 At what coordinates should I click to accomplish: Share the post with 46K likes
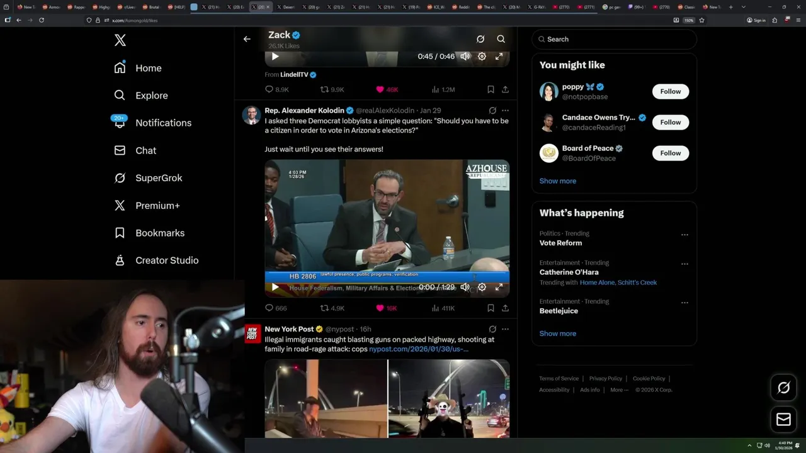click(505, 90)
